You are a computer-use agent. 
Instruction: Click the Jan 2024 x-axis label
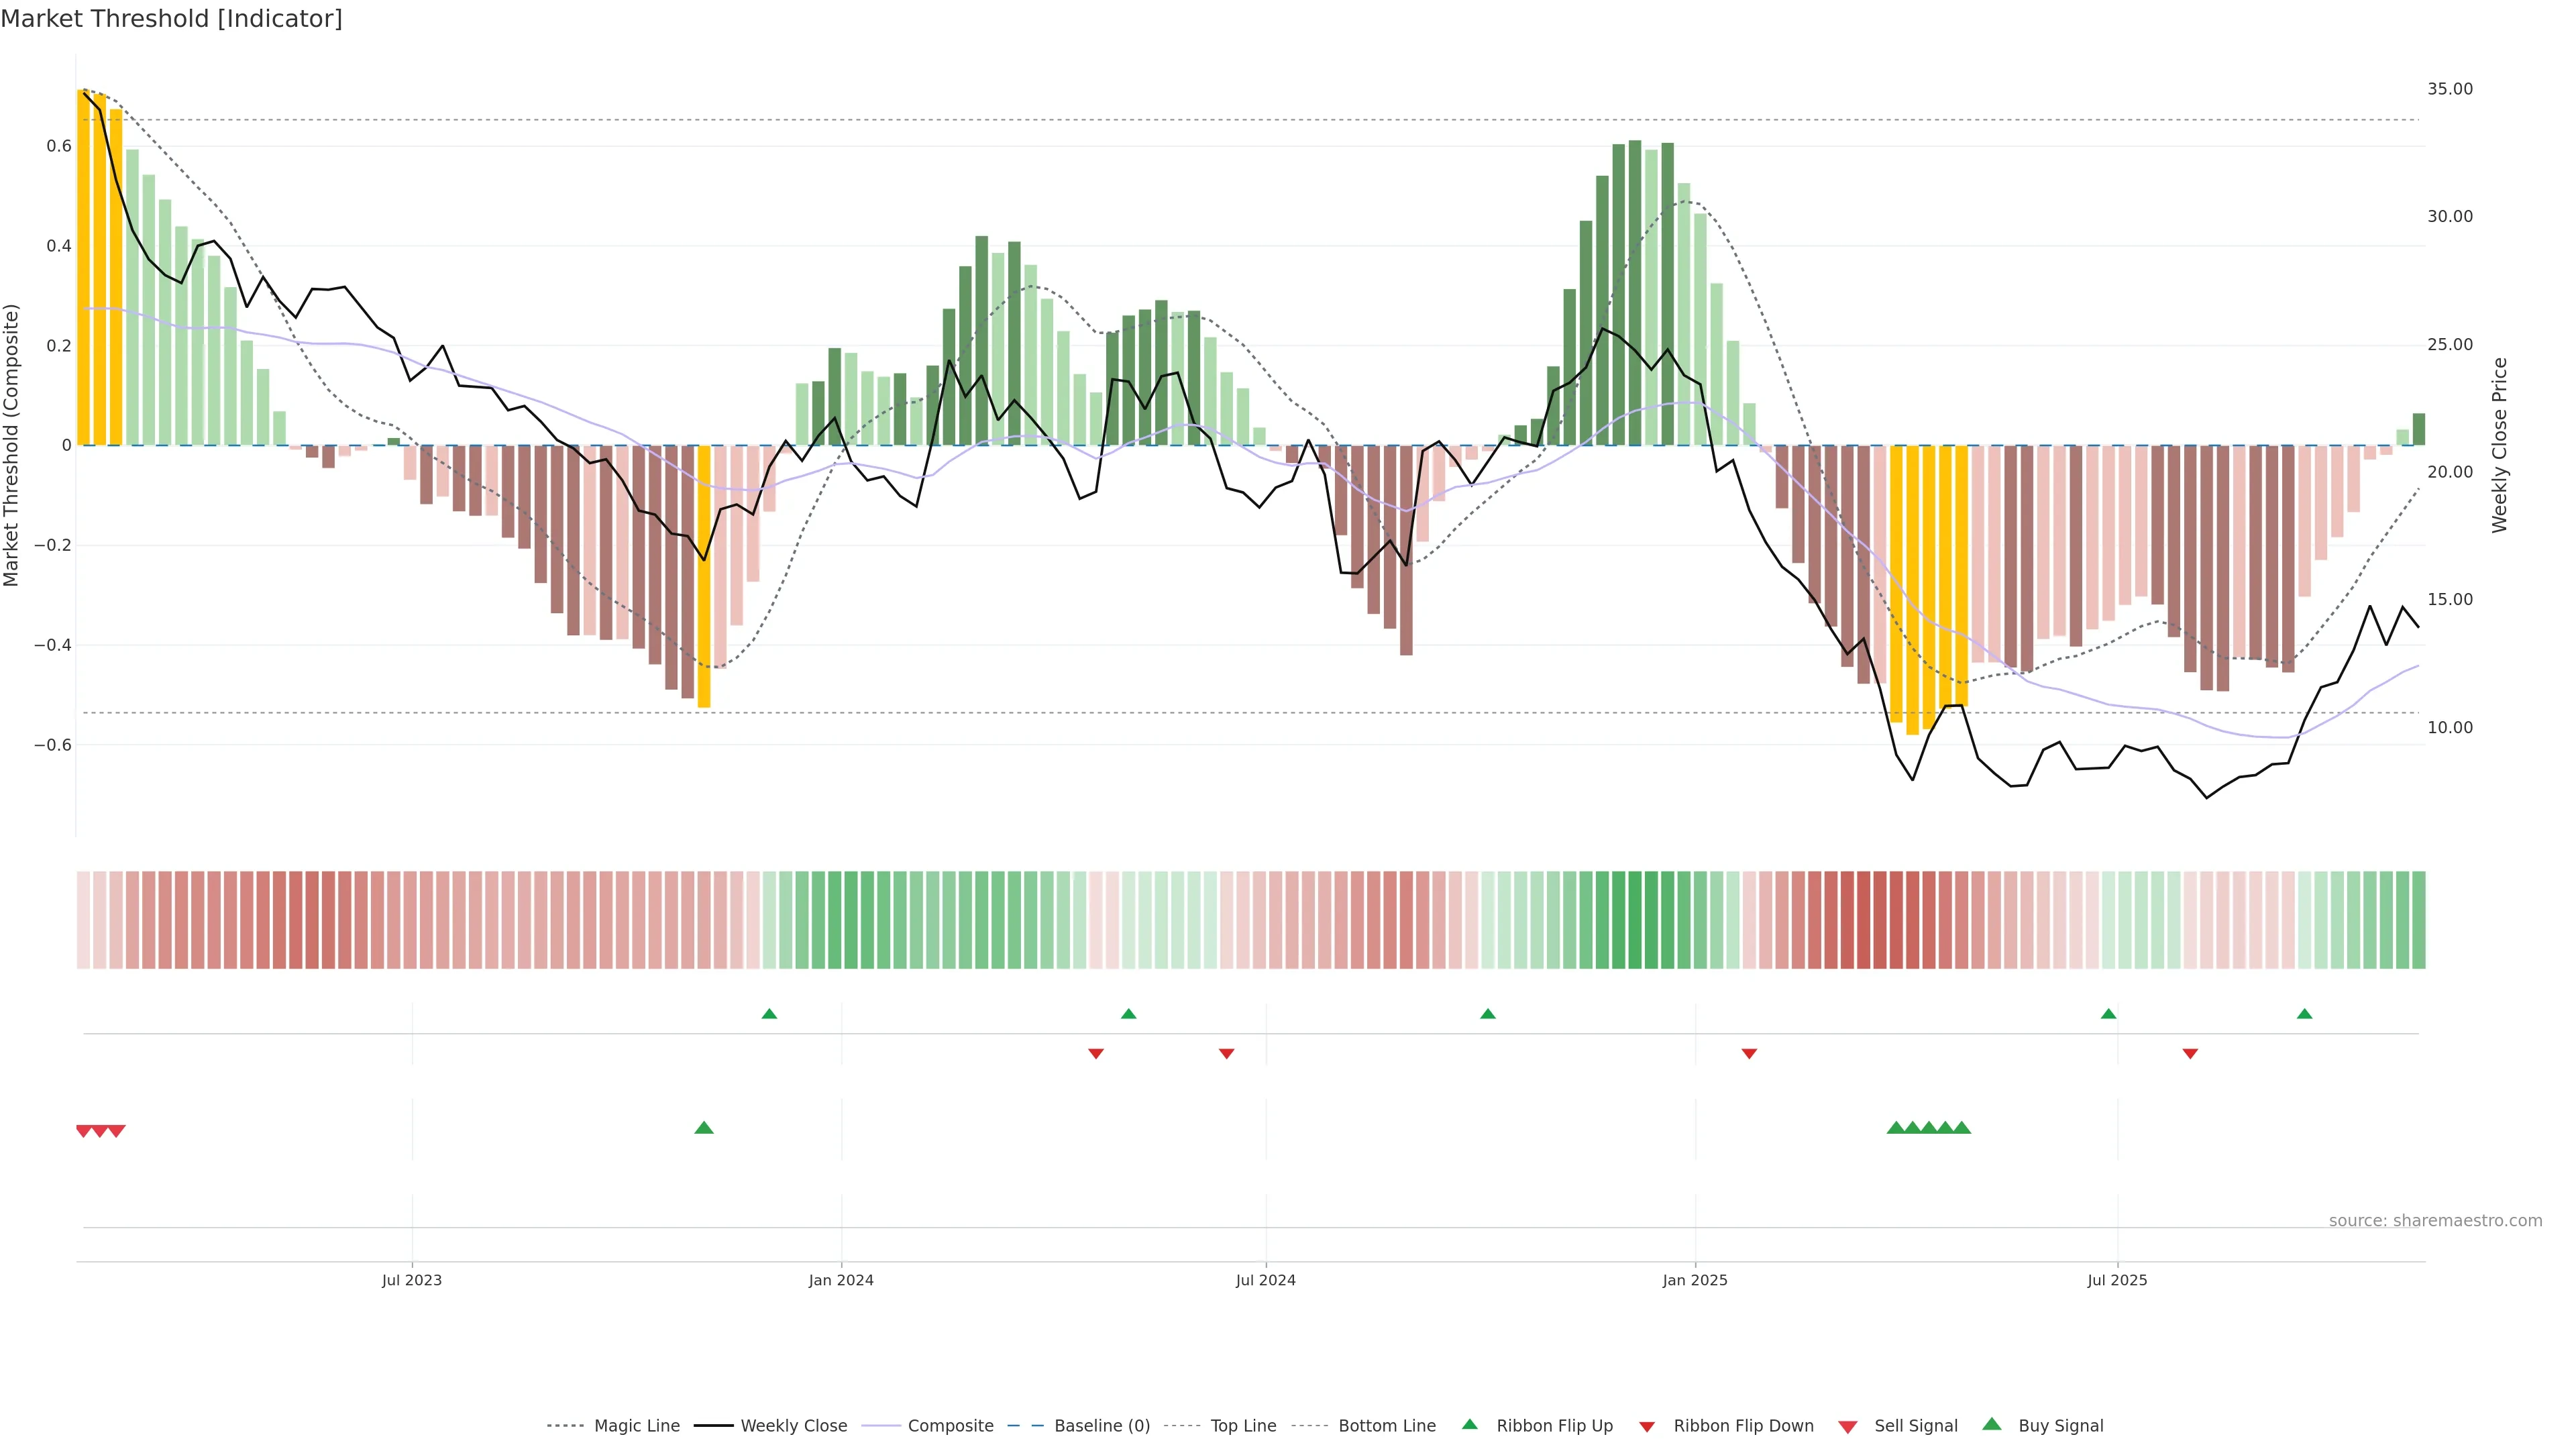tap(841, 1281)
